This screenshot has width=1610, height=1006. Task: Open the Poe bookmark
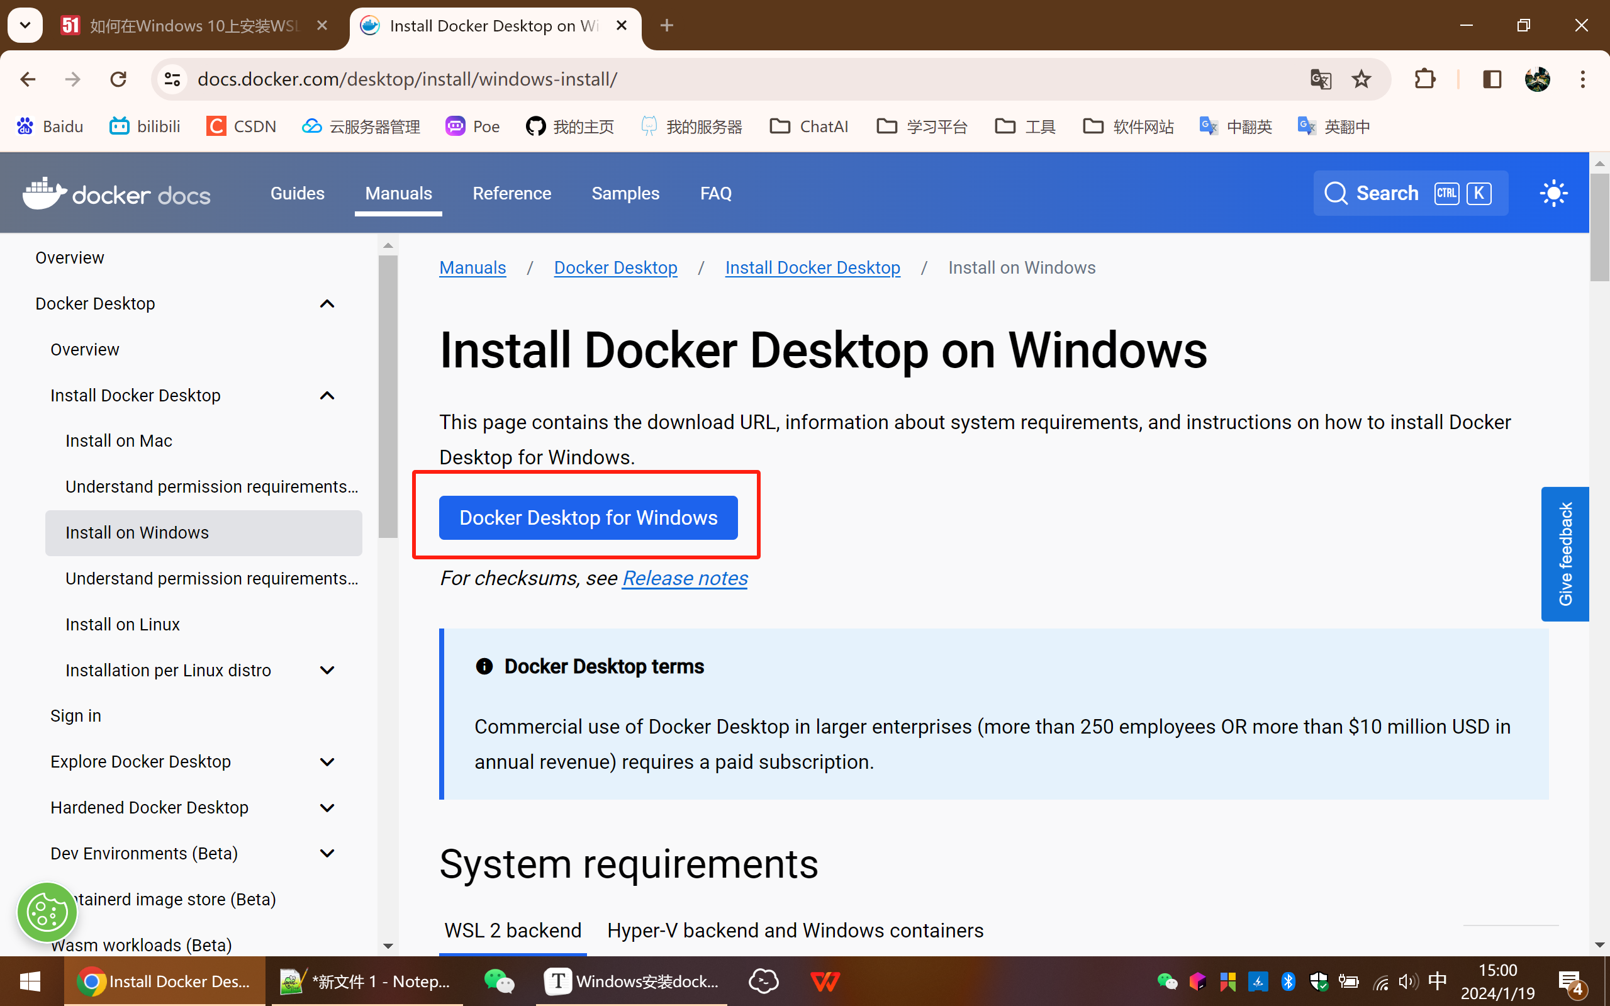pos(472,126)
